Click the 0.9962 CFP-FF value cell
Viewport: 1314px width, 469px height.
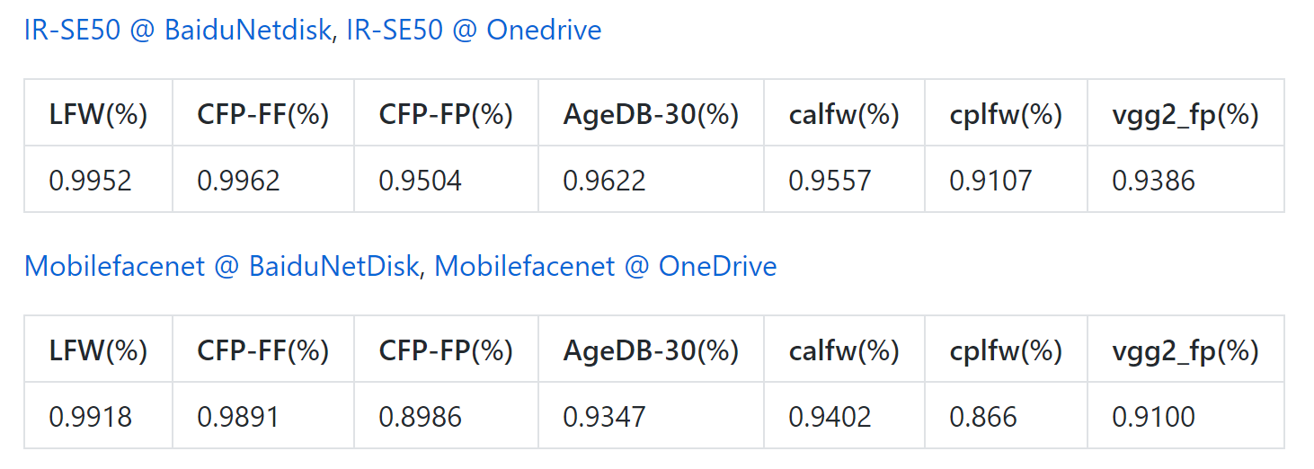tap(263, 180)
